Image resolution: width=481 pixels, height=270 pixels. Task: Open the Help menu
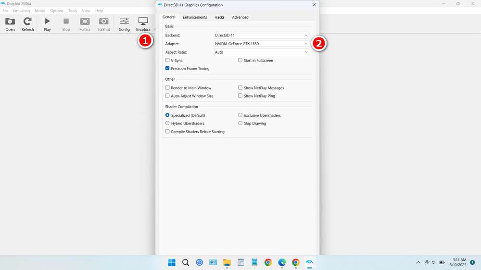click(99, 11)
